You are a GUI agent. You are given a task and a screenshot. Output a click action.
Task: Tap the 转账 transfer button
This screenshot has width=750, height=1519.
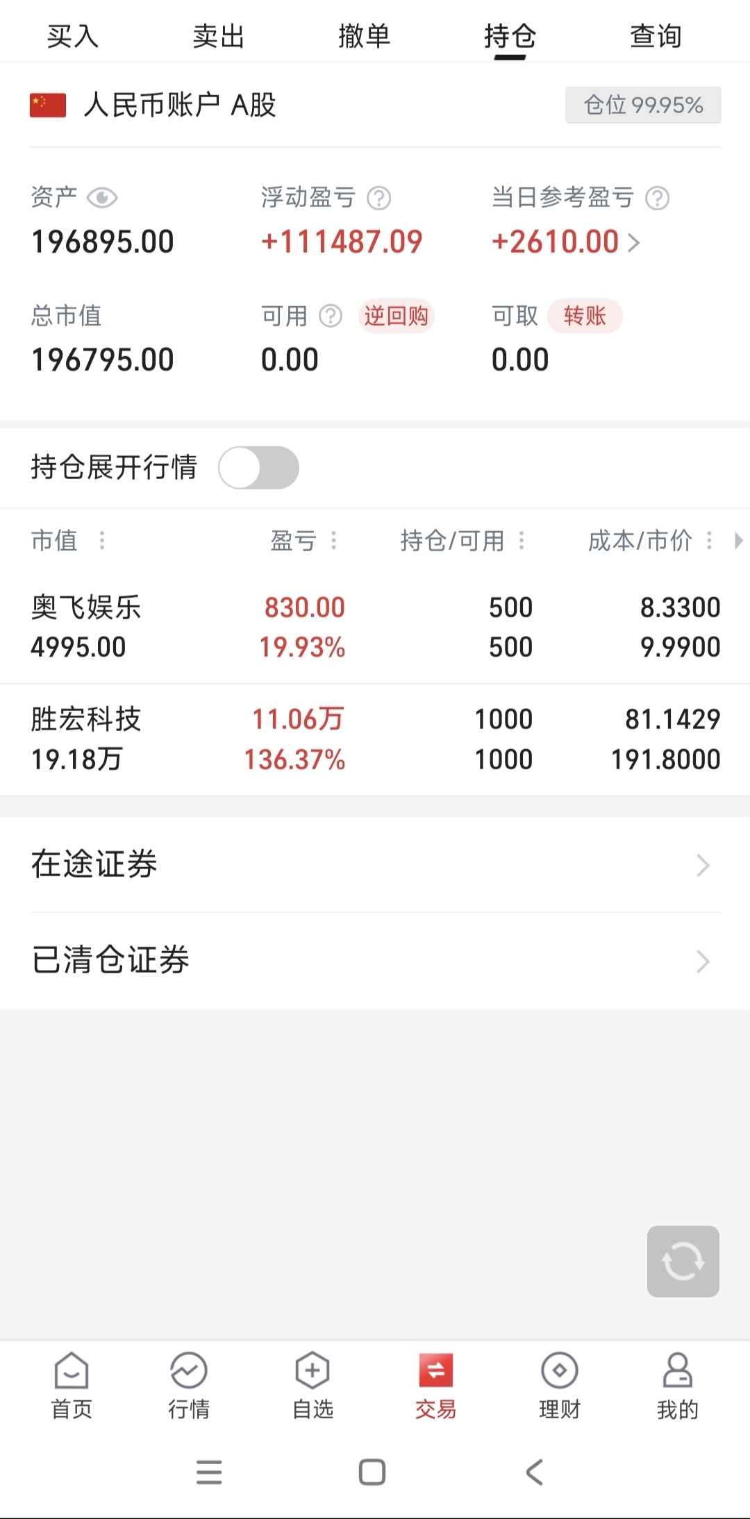(585, 317)
